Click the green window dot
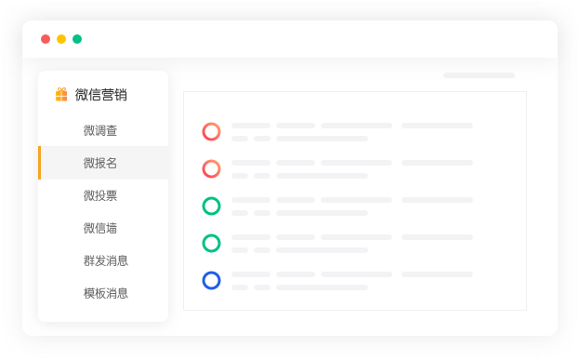The width and height of the screenshot is (580, 360). (77, 39)
